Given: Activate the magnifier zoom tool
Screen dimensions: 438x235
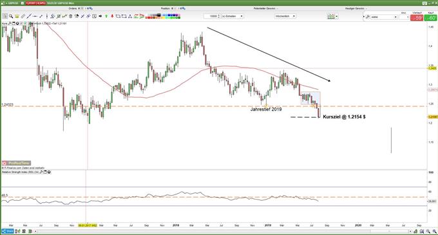Looking at the screenshot, I should click(11, 16).
